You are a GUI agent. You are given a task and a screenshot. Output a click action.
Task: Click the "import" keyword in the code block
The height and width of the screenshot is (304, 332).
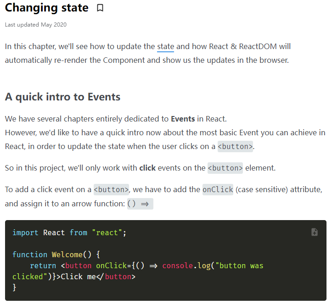pyautogui.click(x=26, y=232)
